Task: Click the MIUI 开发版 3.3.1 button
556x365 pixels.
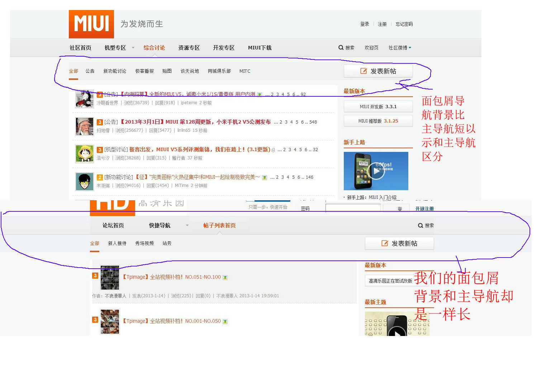Action: (x=378, y=106)
